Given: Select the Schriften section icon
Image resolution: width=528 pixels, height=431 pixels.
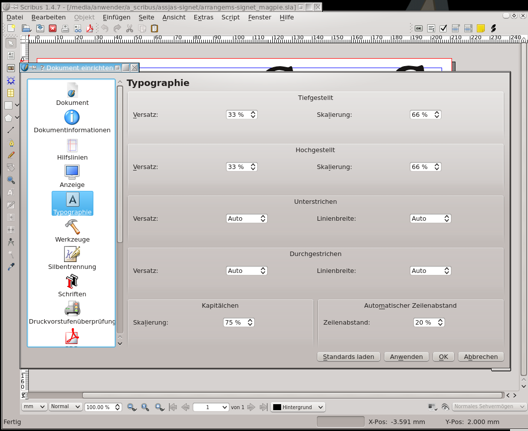Looking at the screenshot, I should [72, 282].
